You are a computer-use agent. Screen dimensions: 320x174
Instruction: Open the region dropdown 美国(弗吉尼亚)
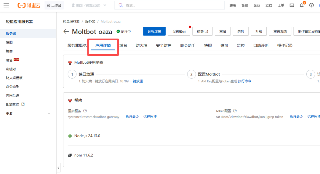(x=89, y=5)
